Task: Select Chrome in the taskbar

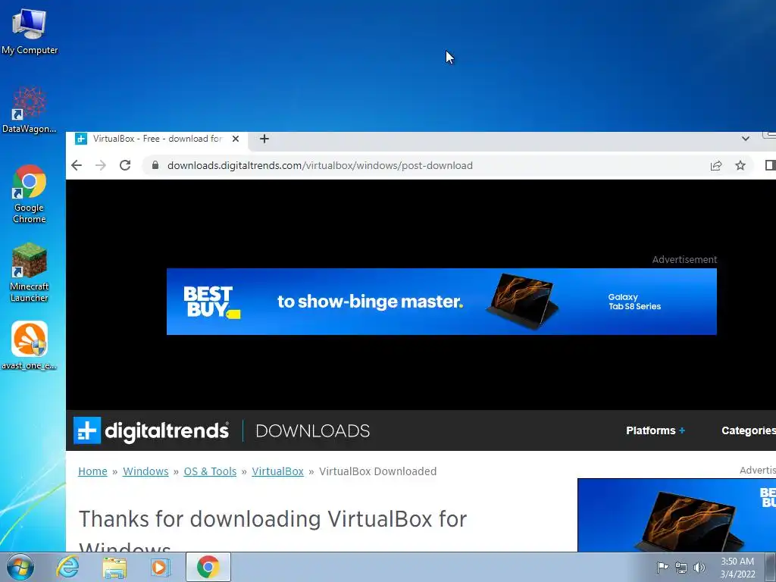Action: (208, 567)
